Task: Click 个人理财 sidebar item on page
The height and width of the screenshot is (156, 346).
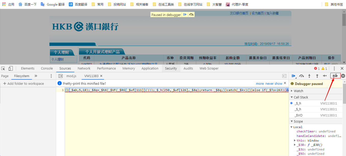Action: tap(58, 59)
